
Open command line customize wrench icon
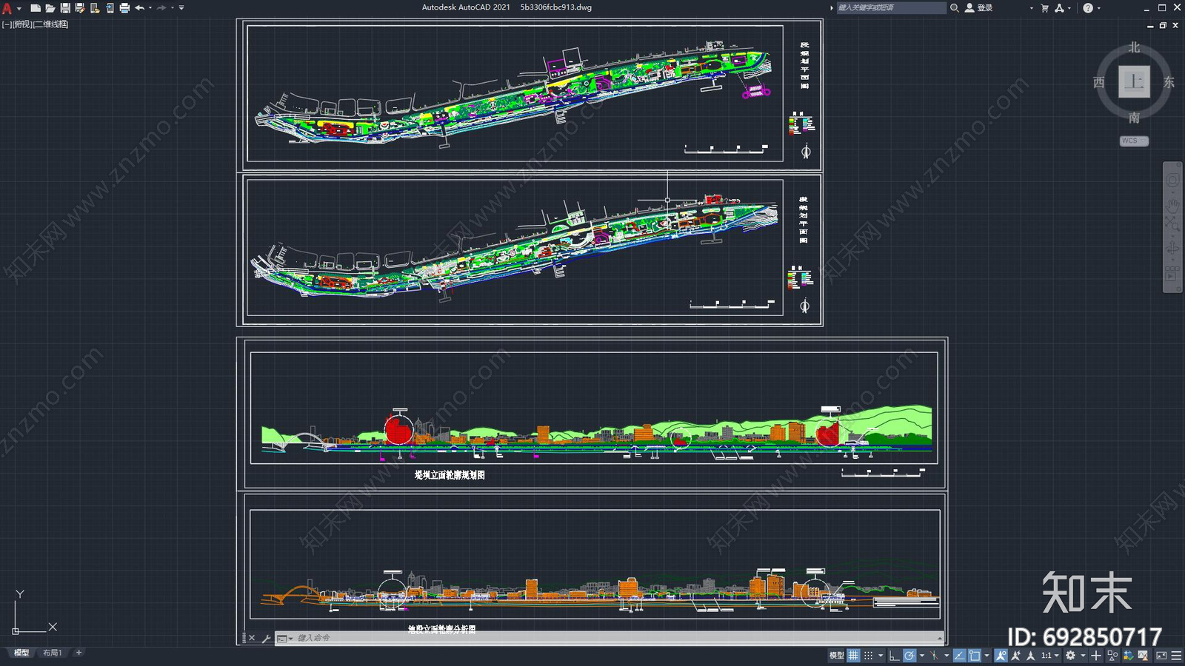pyautogui.click(x=266, y=638)
